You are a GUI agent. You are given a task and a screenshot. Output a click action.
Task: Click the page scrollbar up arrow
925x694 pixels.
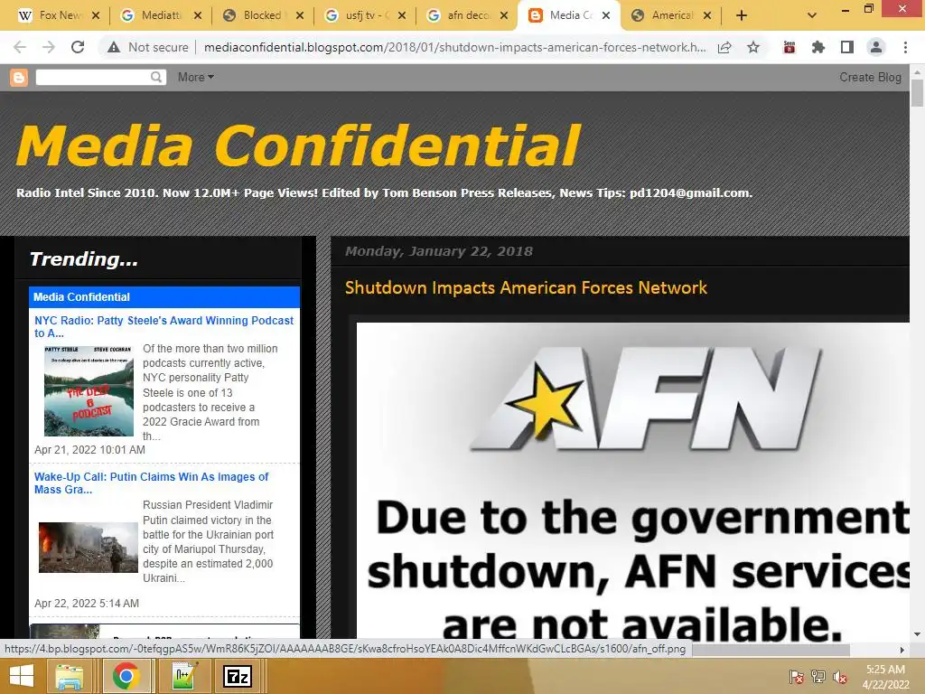coord(917,71)
